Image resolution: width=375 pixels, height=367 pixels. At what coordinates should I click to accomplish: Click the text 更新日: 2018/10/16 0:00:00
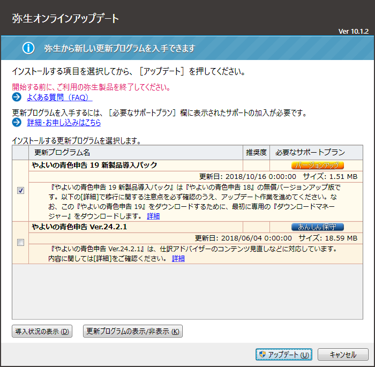point(247,177)
